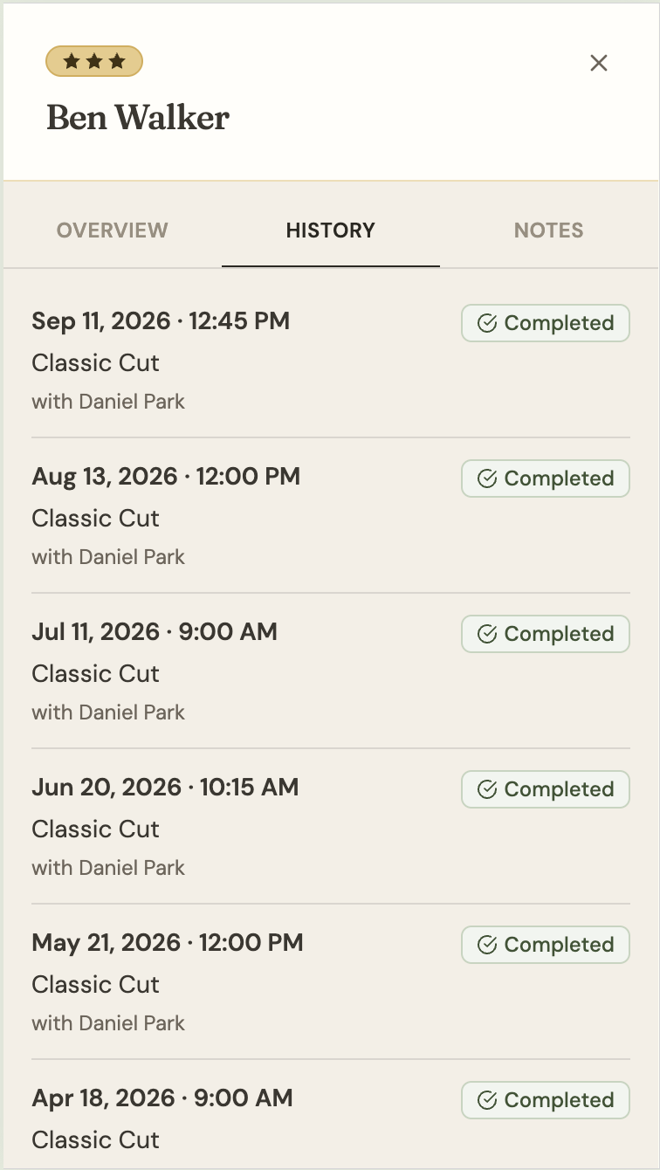Viewport: 660px width, 1170px height.
Task: Open the Aug 13, 2026 12:00 PM entry
Action: [331, 515]
